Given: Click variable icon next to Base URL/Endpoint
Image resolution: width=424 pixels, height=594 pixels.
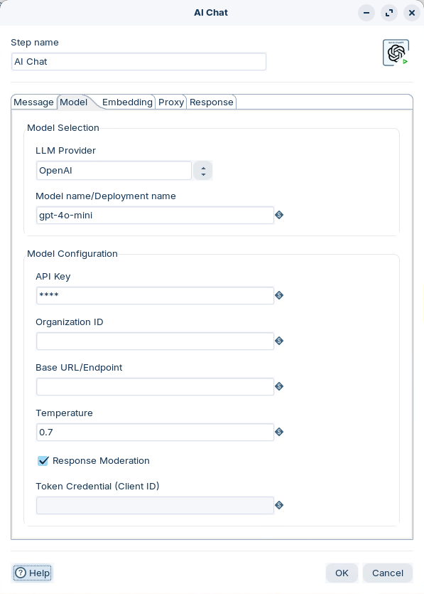Looking at the screenshot, I should coord(279,386).
